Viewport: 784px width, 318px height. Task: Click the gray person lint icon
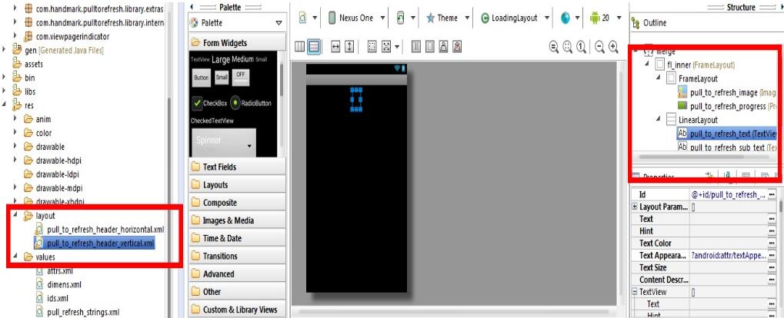coord(443,46)
